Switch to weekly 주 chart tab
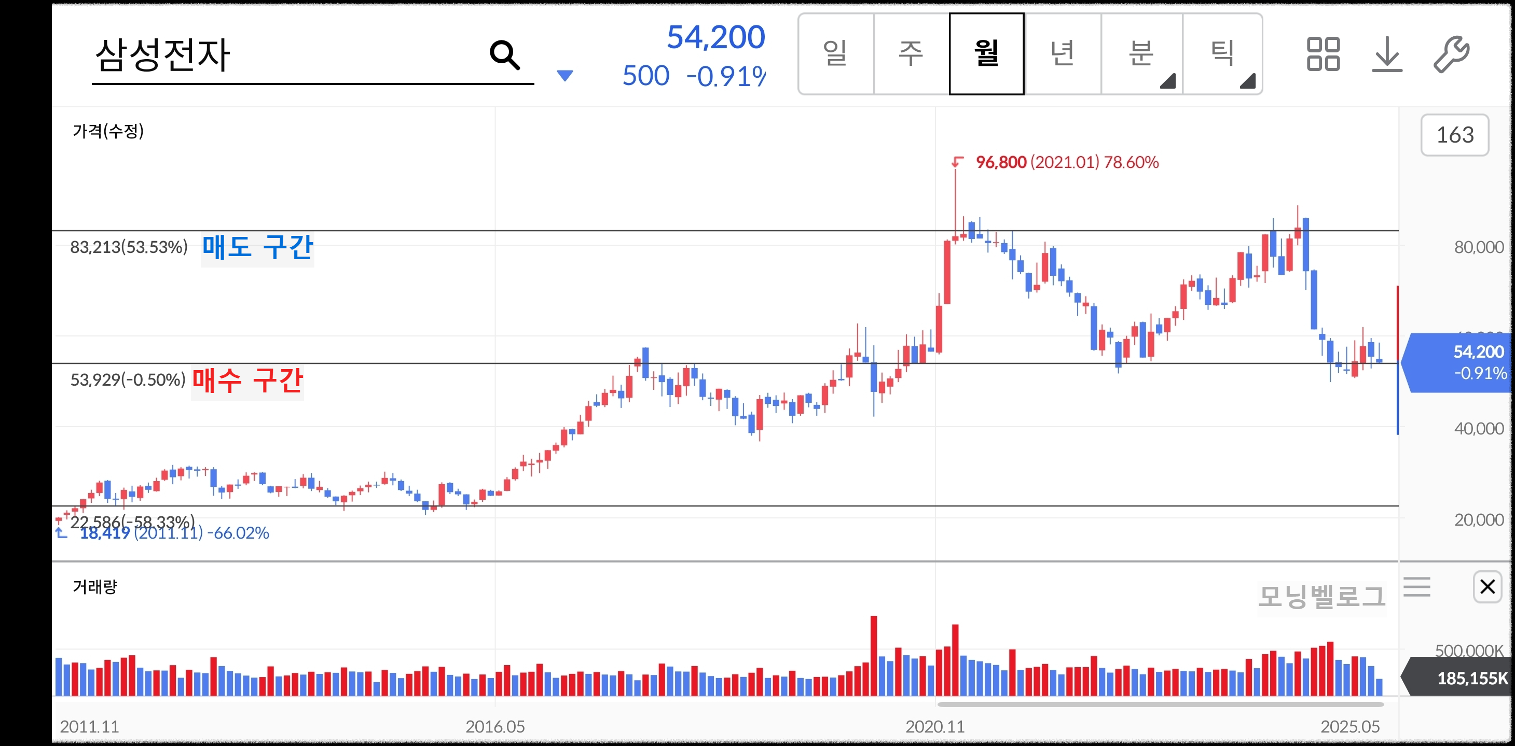 (x=911, y=54)
